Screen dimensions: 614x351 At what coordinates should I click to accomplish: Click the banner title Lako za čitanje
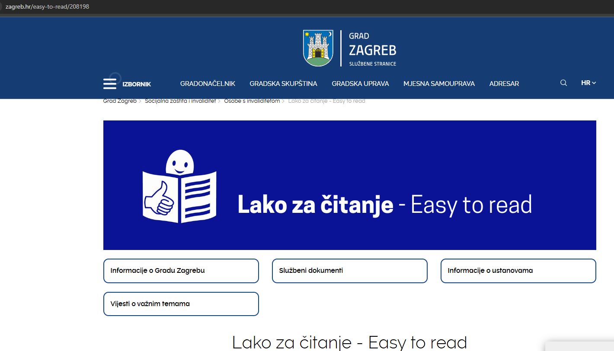pyautogui.click(x=315, y=205)
